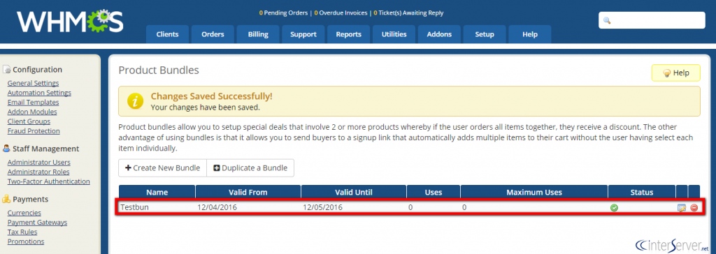Viewport: 716px width, 254px height.
Task: Click the Testbun bundle name
Action: pos(134,207)
